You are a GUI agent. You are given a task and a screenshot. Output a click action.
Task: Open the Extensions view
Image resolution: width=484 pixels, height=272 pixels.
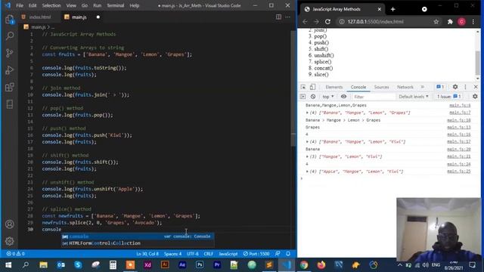[10, 87]
